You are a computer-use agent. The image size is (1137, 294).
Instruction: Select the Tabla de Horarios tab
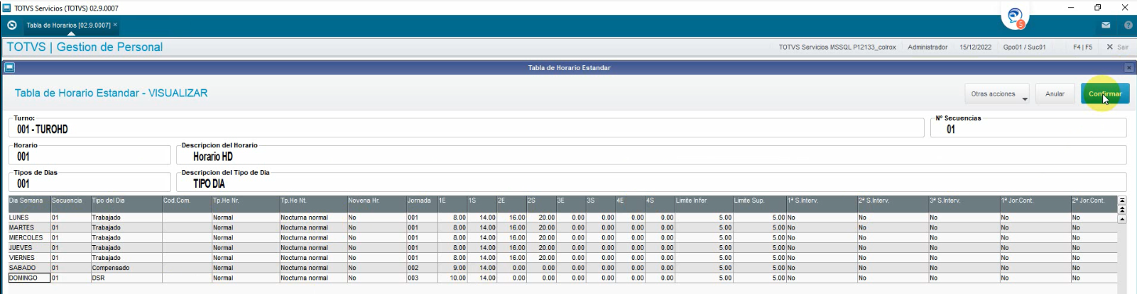click(68, 25)
